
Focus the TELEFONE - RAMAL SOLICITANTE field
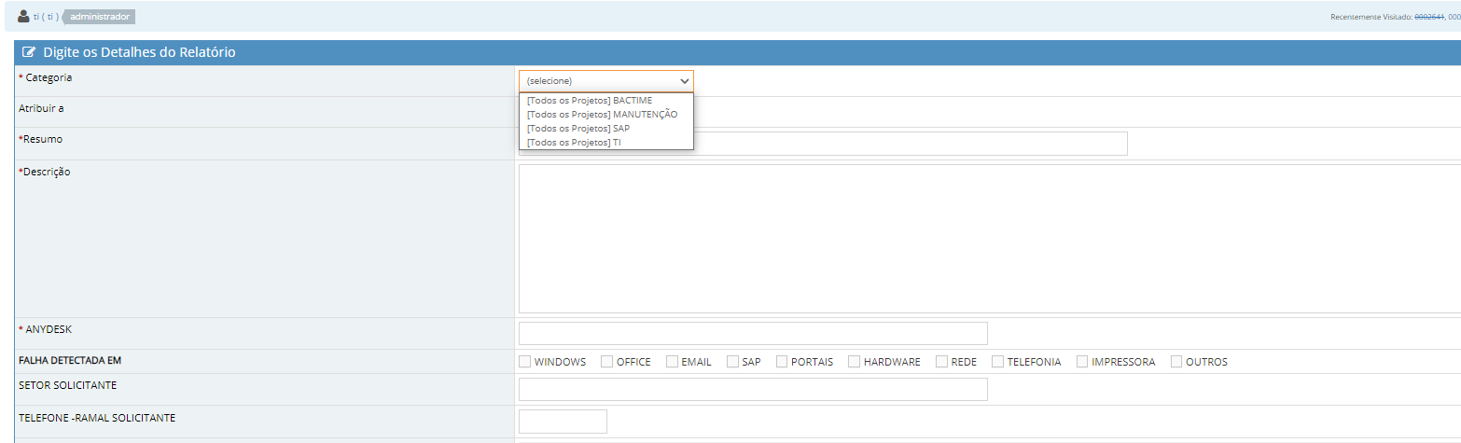563,422
